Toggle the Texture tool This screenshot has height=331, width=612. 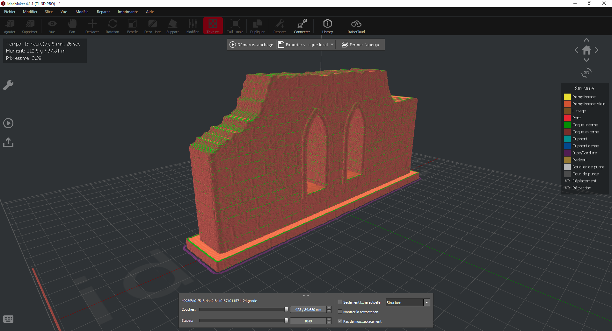tap(213, 26)
